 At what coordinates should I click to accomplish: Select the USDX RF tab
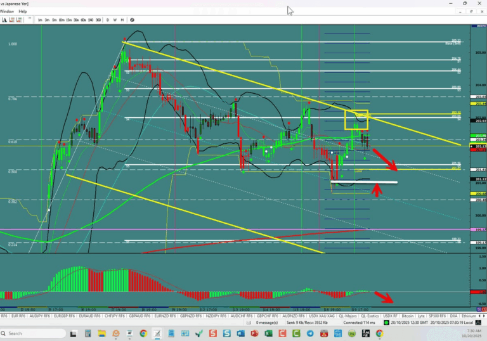(390, 316)
